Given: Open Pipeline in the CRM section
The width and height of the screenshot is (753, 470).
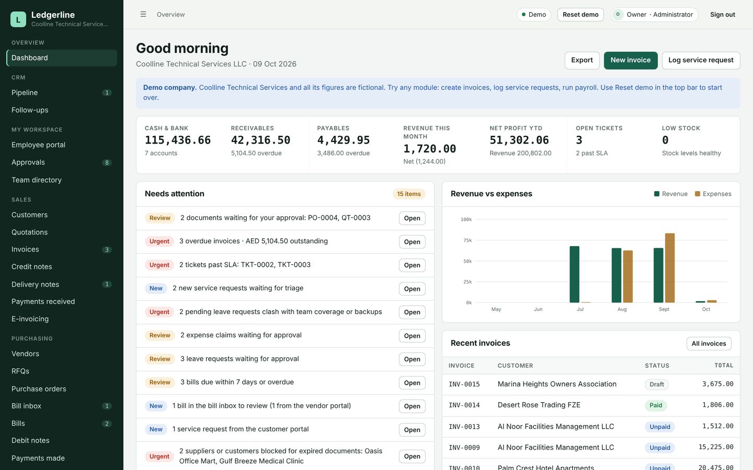Looking at the screenshot, I should point(62,93).
